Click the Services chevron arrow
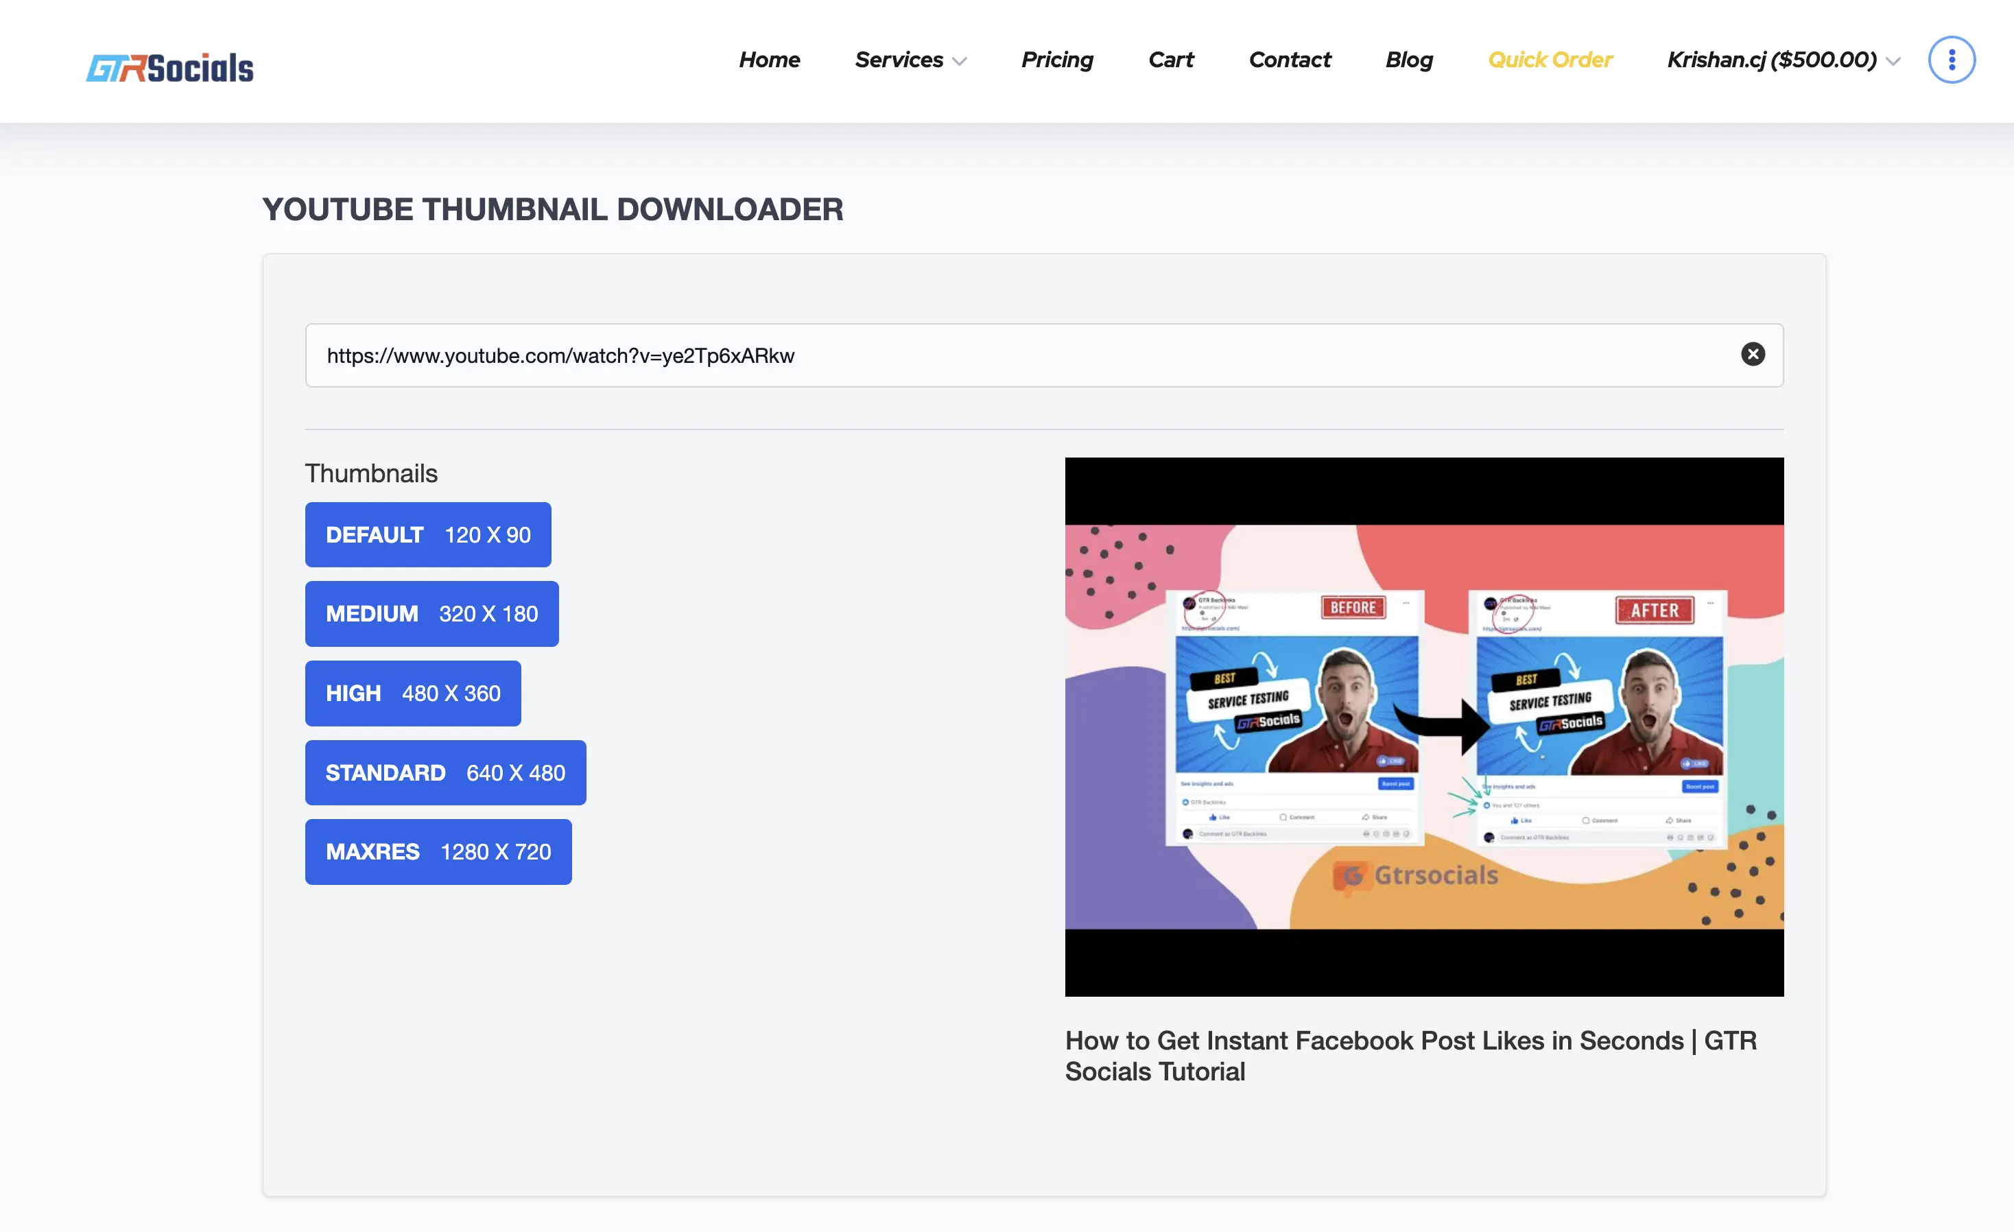This screenshot has width=2014, height=1232. tap(960, 61)
